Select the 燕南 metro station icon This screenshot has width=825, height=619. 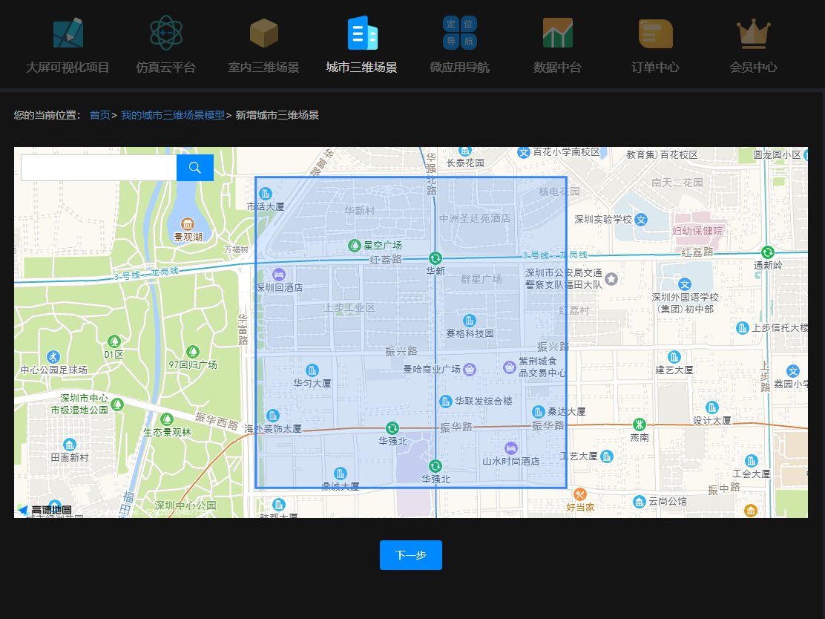coord(640,425)
